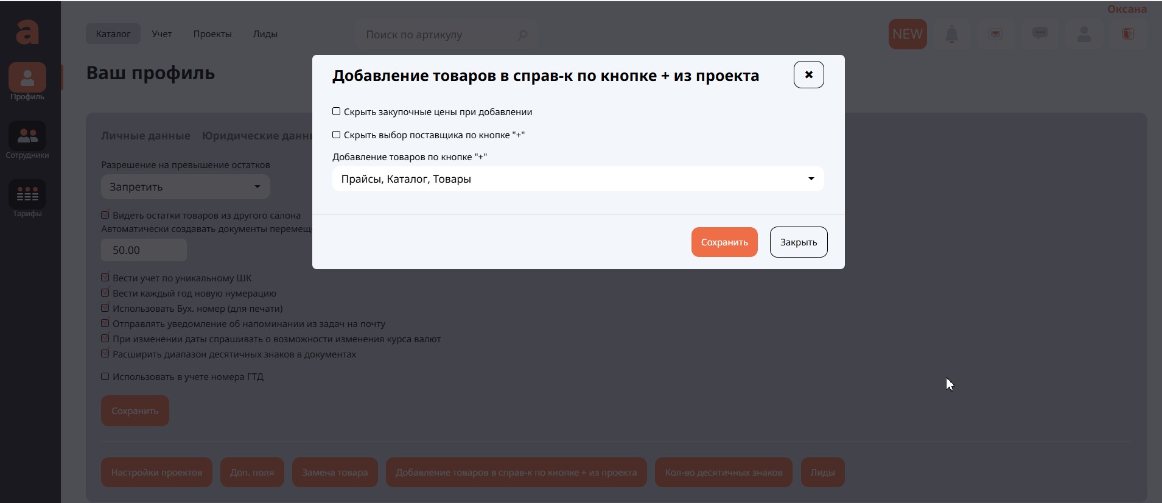Select the Личные данные tab
This screenshot has width=1162, height=503.
point(145,136)
